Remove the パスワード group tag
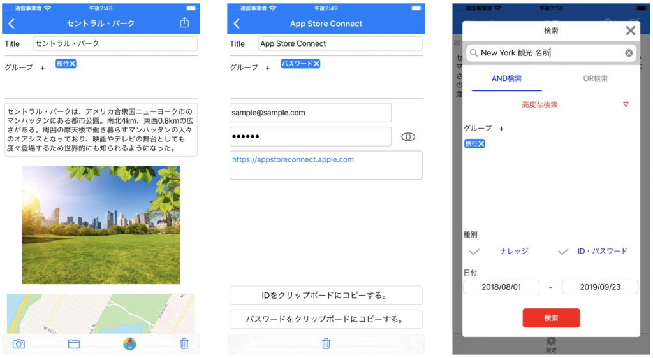 tap(316, 64)
